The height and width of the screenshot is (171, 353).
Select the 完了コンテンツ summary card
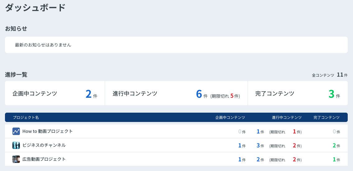click(298, 93)
